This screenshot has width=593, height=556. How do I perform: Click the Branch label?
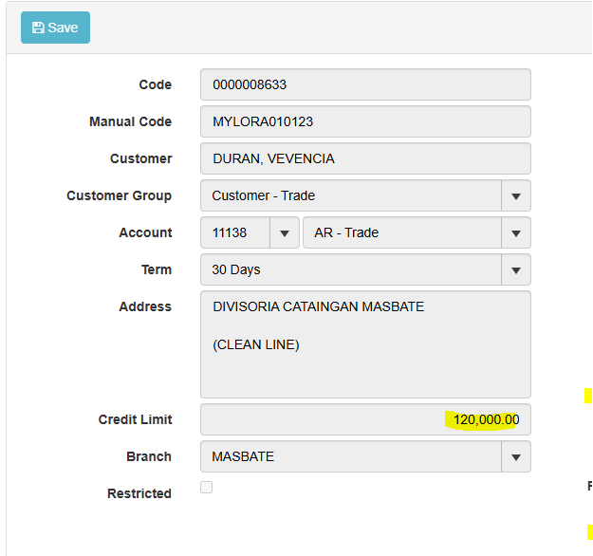[149, 456]
